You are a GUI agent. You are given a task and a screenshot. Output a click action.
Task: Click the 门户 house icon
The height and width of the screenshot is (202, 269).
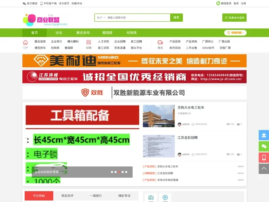pos(25,42)
